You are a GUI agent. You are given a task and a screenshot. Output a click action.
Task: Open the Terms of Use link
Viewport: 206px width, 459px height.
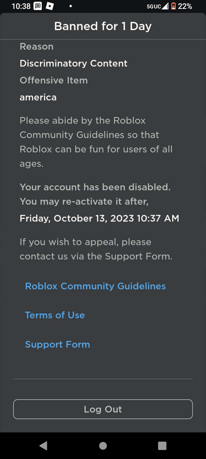point(55,315)
